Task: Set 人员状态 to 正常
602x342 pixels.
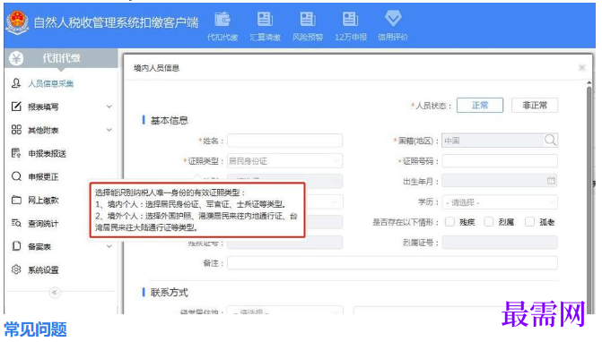Action: 480,106
